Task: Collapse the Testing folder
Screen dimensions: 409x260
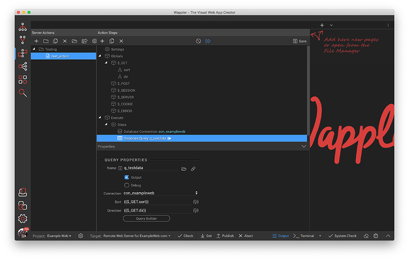Action: pyautogui.click(x=34, y=49)
